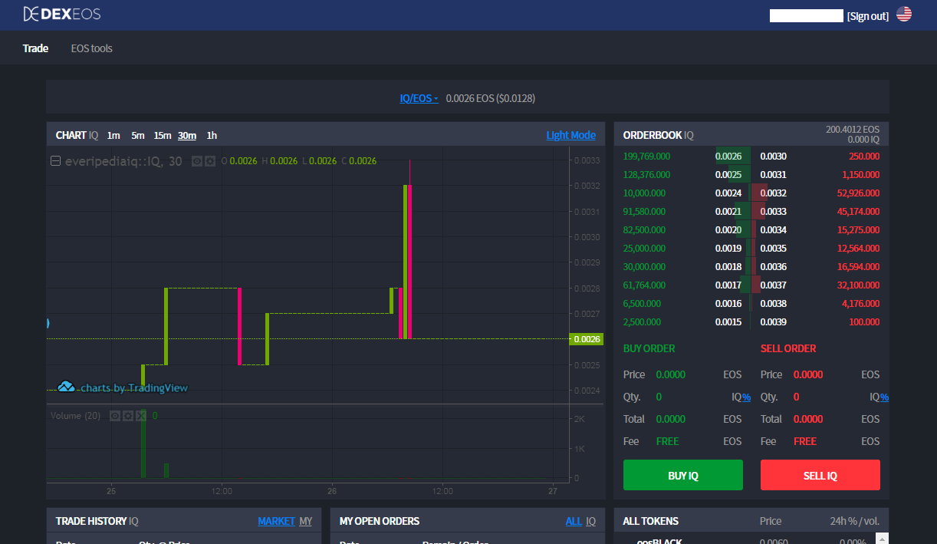Click ask quantity 100.000
Screen dimensions: 937x544
[x=865, y=322]
